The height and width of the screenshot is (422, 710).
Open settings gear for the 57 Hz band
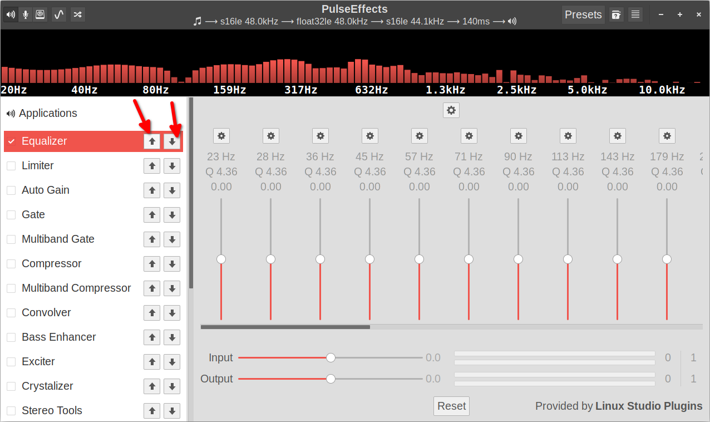pyautogui.click(x=420, y=136)
